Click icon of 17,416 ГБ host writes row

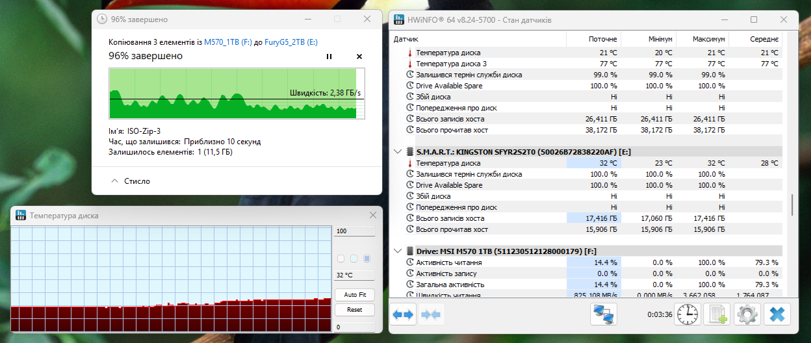[x=410, y=218]
